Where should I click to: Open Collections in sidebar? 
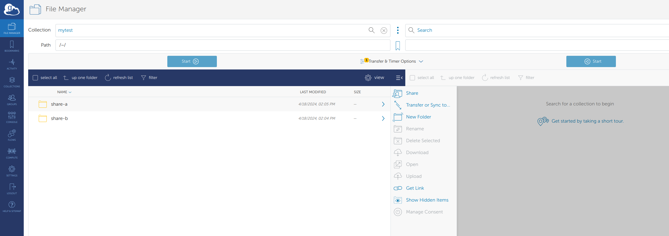(12, 82)
